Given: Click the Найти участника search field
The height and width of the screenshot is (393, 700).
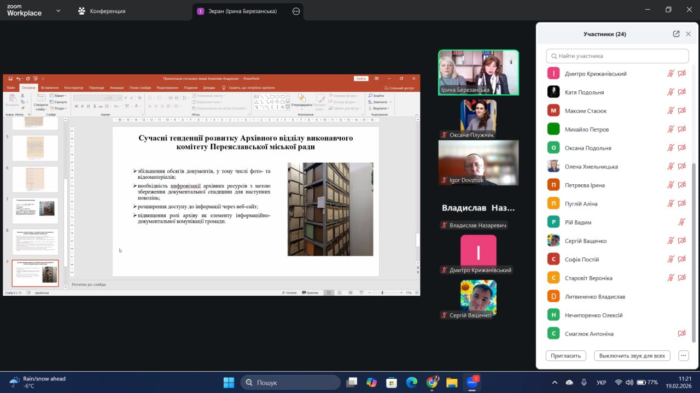Looking at the screenshot, I should point(617,56).
